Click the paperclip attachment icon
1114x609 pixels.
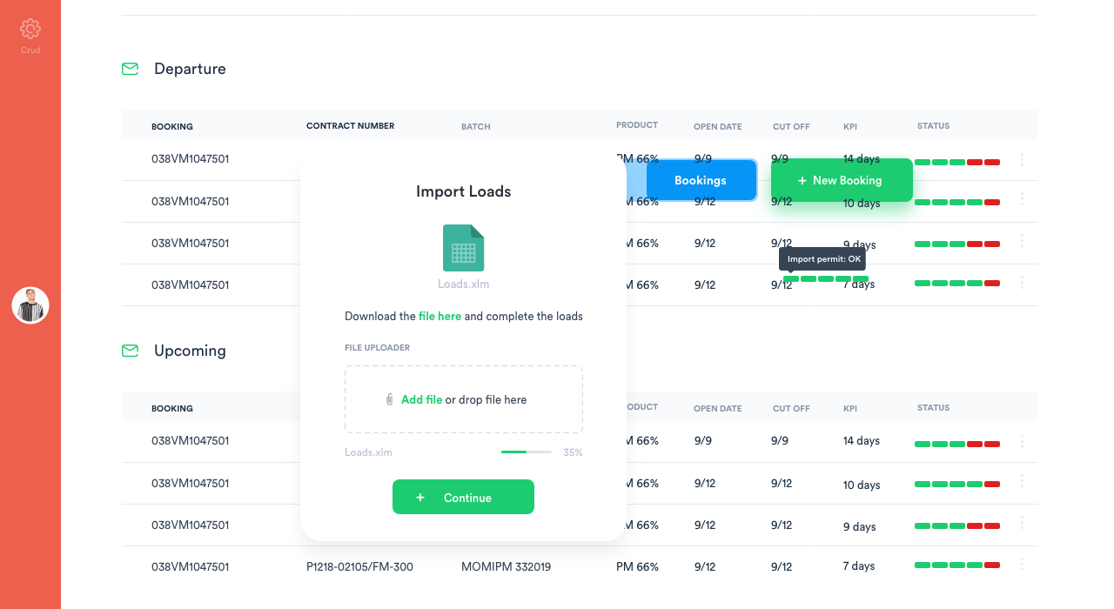point(390,399)
